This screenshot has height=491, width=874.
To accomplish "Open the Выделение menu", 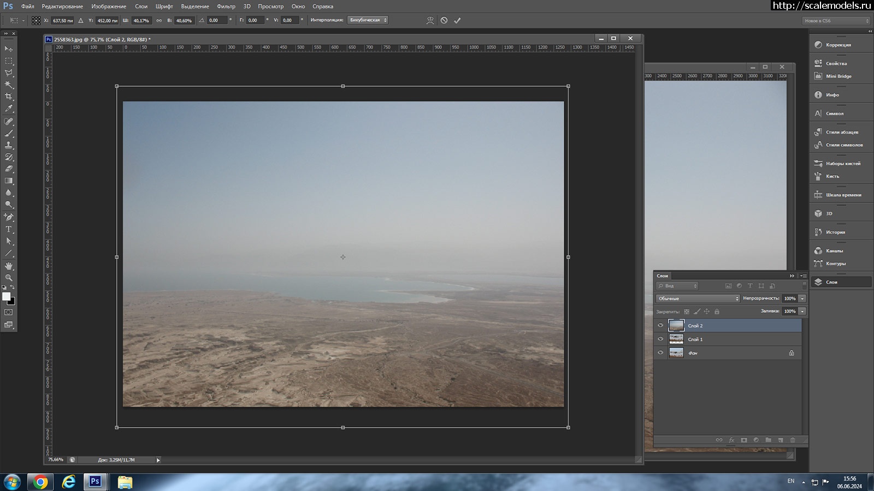I will pos(195,7).
